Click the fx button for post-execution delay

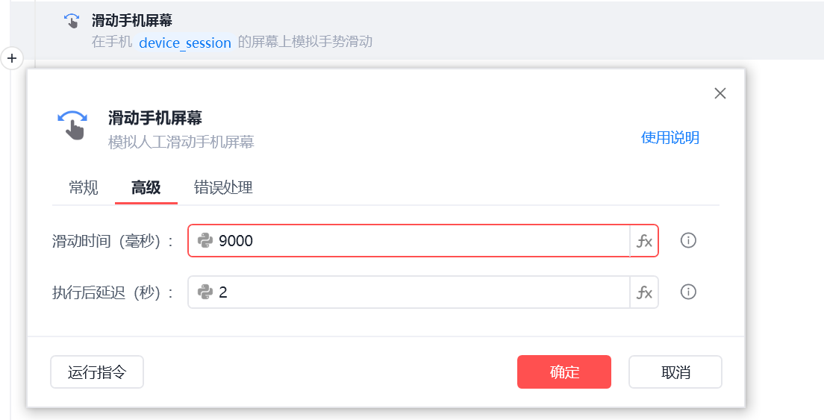click(644, 292)
